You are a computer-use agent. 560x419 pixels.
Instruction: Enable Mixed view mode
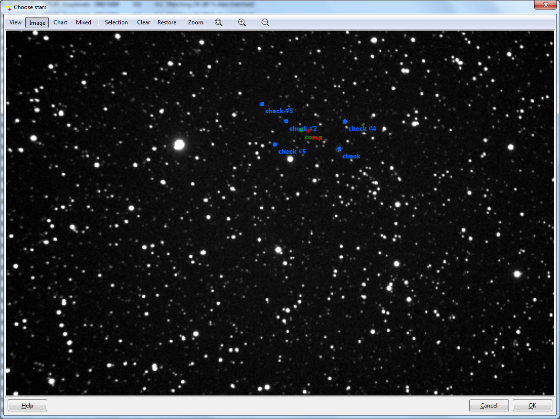84,22
